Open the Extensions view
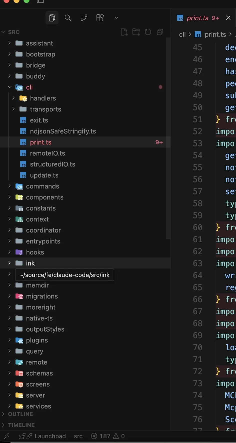This screenshot has width=236, height=443. click(x=100, y=18)
